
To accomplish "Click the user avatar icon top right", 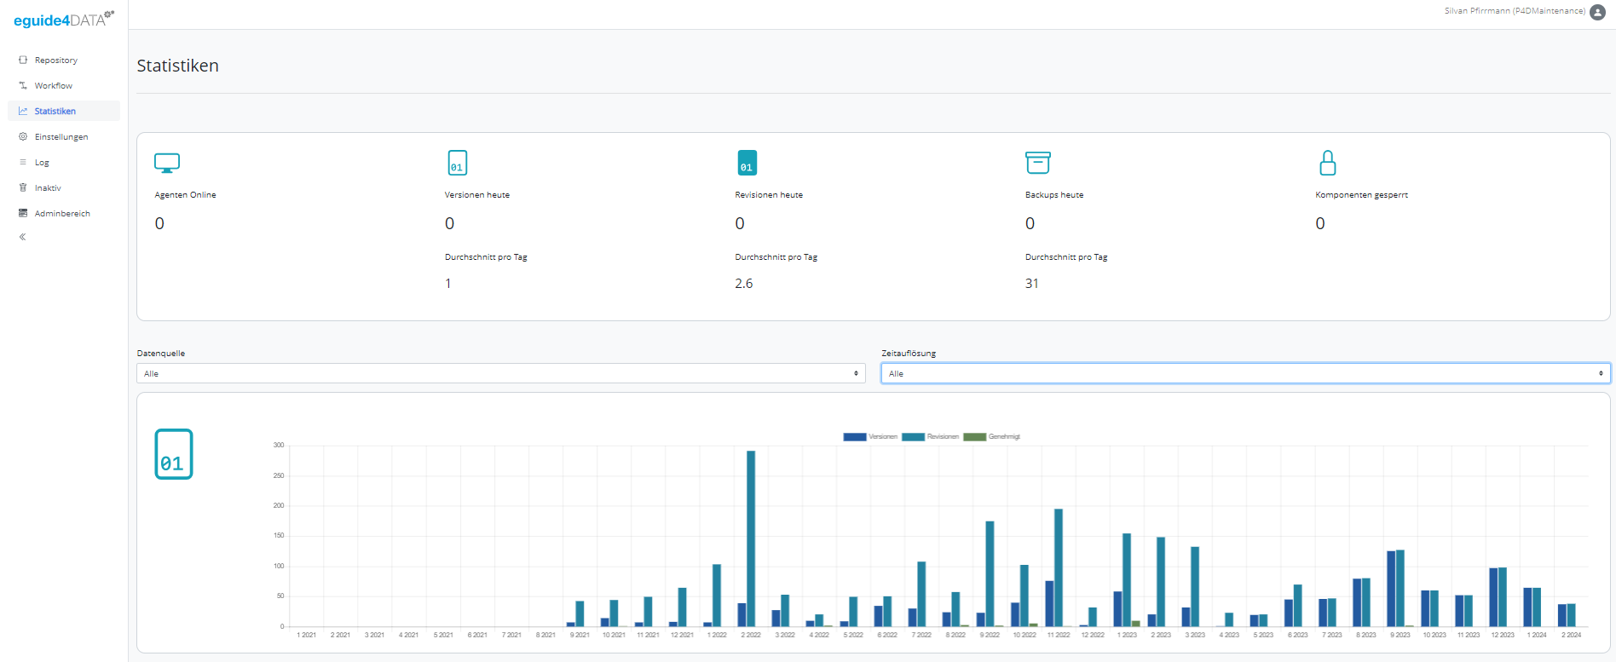I will [1598, 12].
